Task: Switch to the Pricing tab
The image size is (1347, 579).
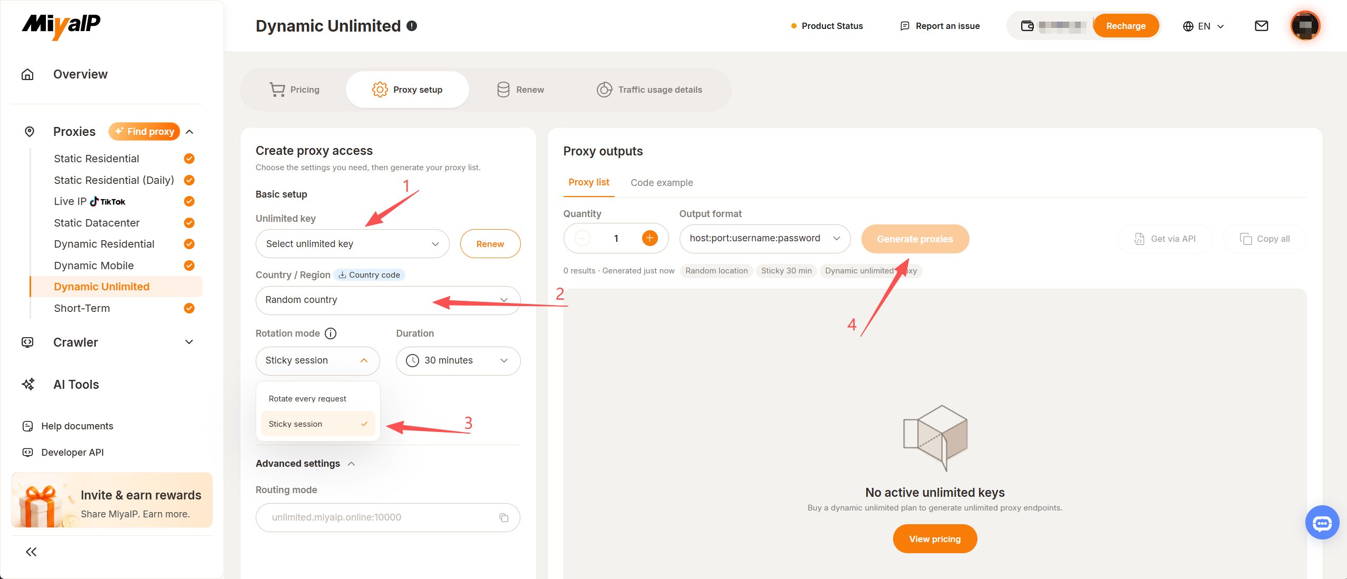Action: 294,90
